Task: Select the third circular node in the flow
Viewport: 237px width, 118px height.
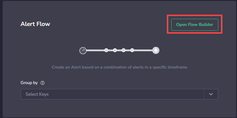Action: (123, 50)
